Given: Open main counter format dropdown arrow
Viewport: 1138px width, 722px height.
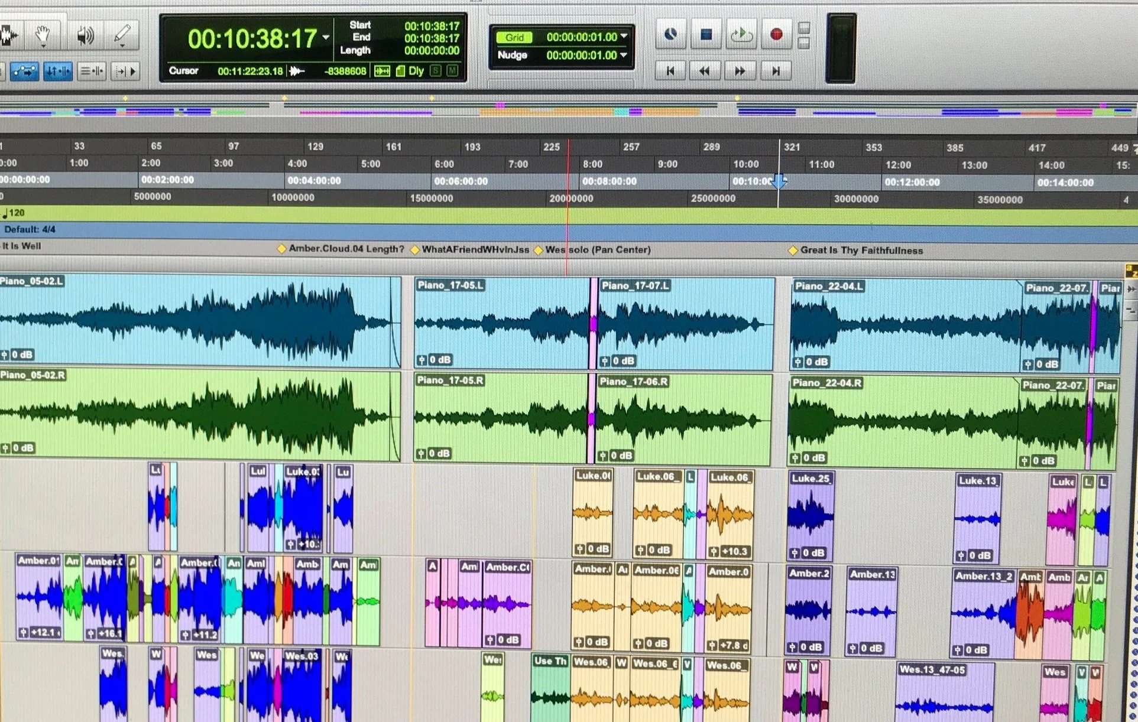Looking at the screenshot, I should tap(326, 37).
